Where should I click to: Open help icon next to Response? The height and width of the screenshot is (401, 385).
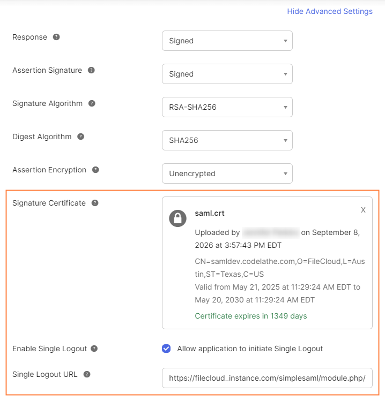click(x=56, y=37)
